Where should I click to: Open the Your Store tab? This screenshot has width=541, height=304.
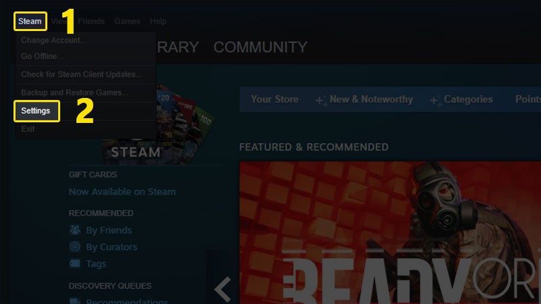[275, 99]
